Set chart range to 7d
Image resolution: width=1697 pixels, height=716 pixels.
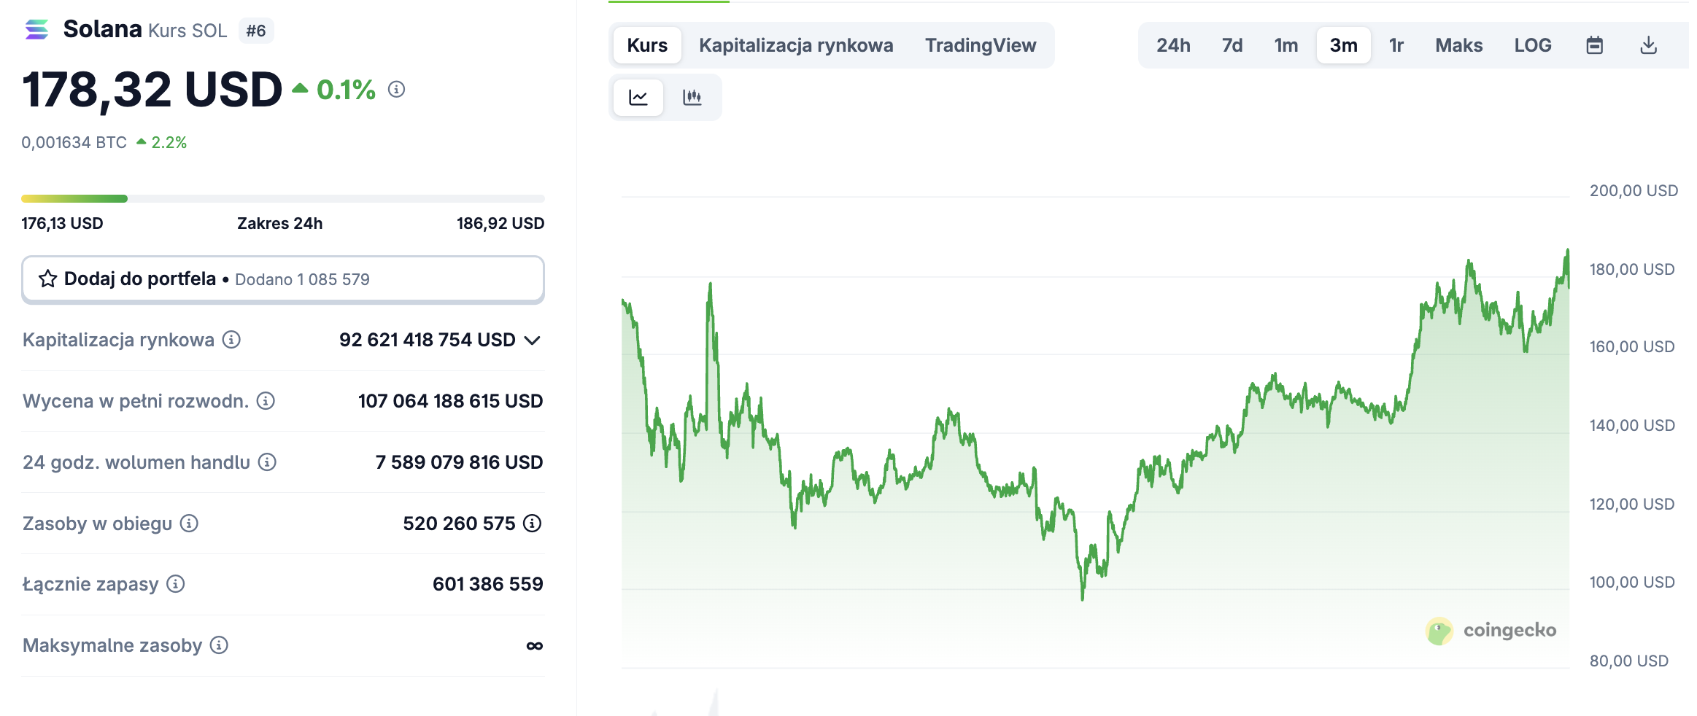(1232, 45)
